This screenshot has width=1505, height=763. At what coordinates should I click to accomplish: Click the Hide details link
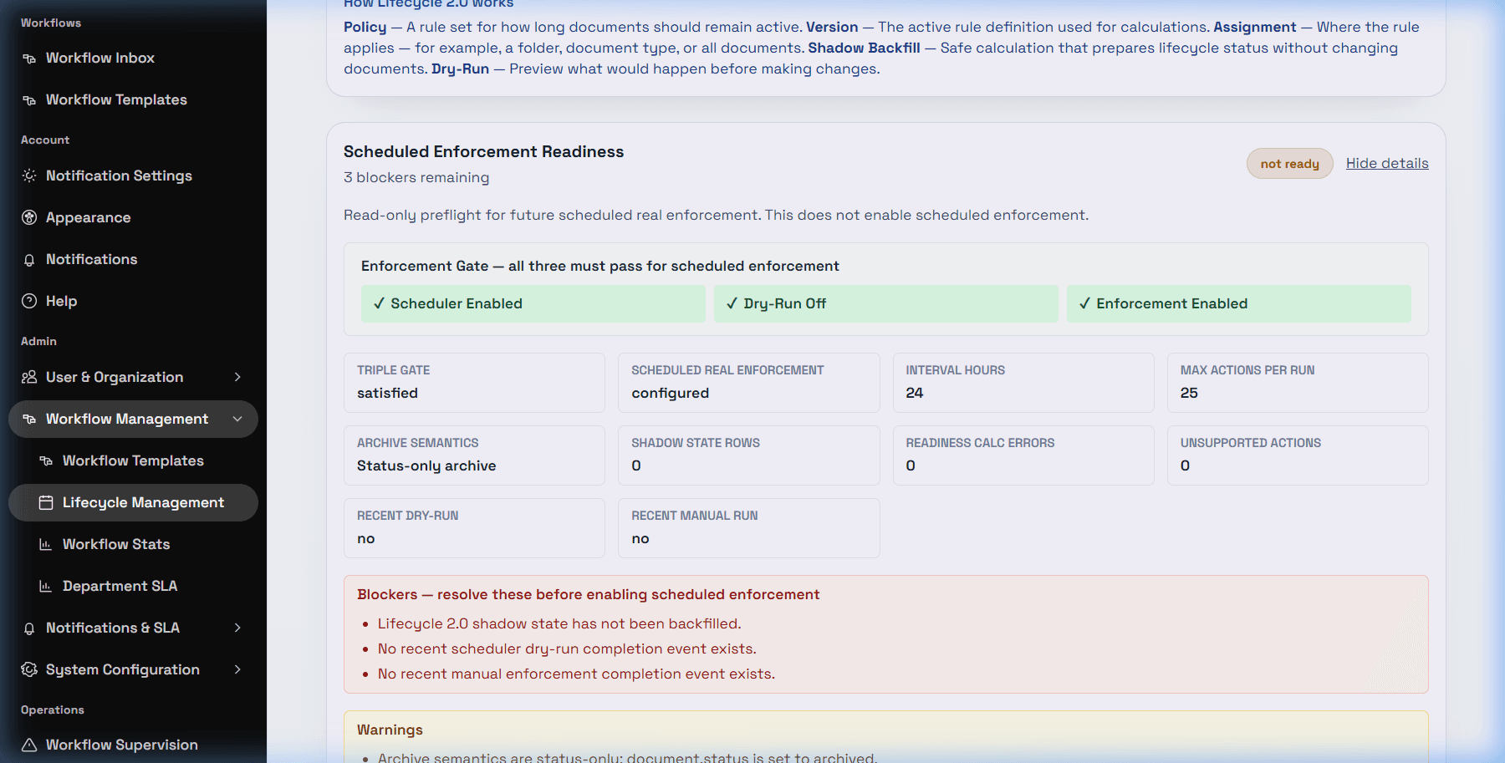1387,163
